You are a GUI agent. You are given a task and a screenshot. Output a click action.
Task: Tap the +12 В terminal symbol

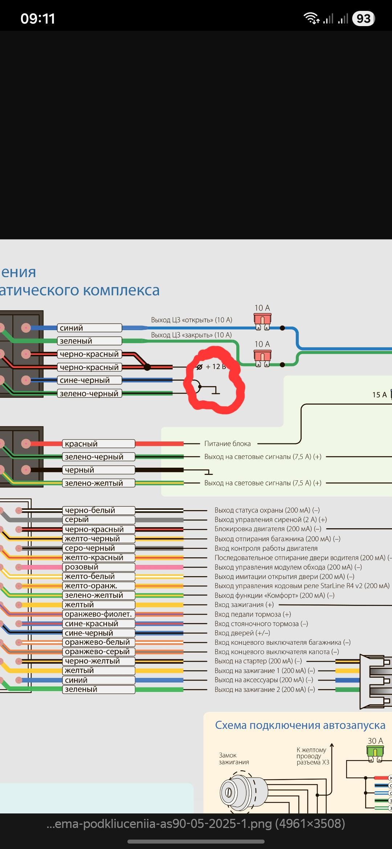pyautogui.click(x=200, y=367)
